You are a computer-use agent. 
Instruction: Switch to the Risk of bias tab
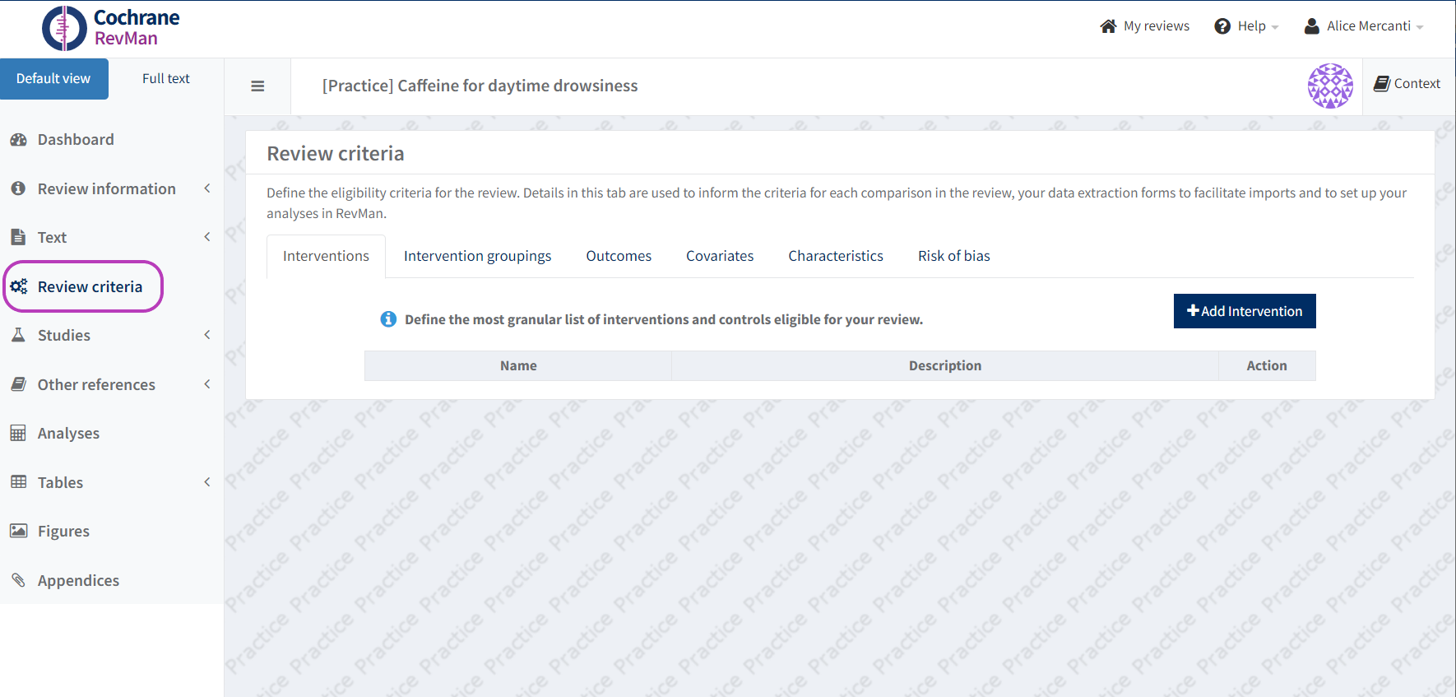[x=953, y=256]
